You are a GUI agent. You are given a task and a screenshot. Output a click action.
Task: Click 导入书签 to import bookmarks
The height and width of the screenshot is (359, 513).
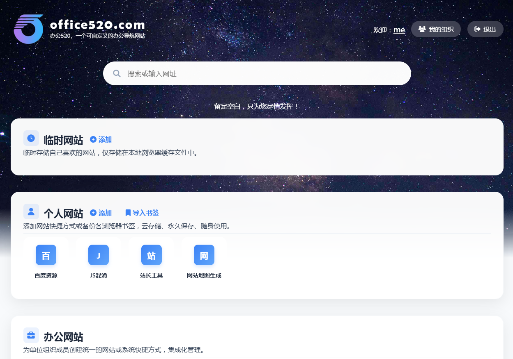tap(142, 213)
